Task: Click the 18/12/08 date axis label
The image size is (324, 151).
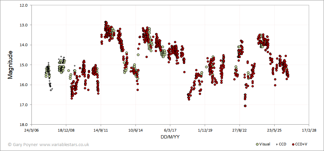Action: (x=66, y=130)
